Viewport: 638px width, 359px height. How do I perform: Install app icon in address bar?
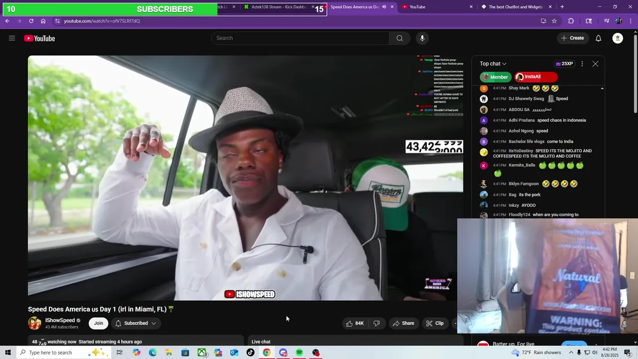[x=543, y=21]
